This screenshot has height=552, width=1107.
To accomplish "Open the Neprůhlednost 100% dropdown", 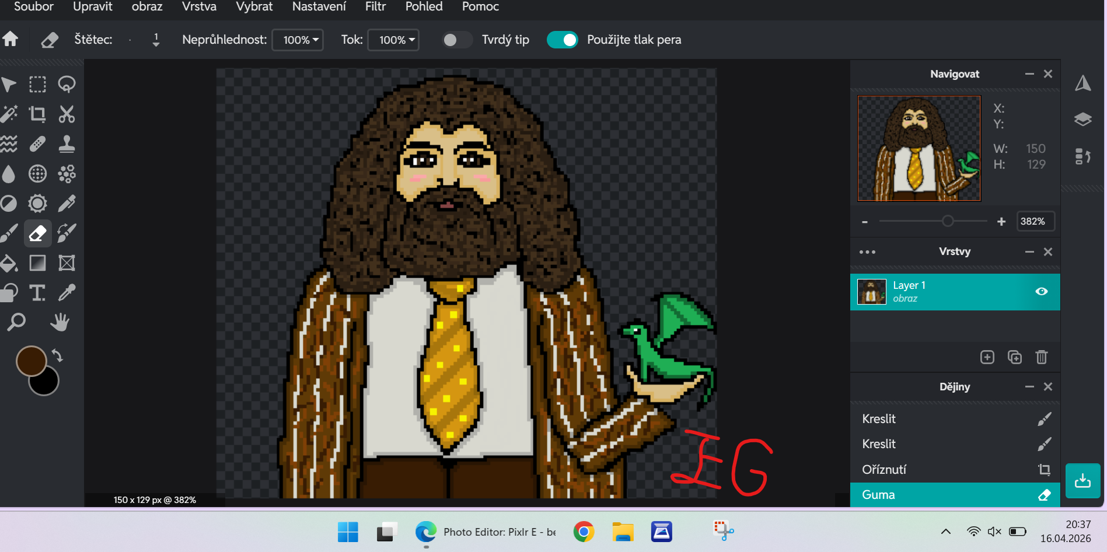I will 298,40.
